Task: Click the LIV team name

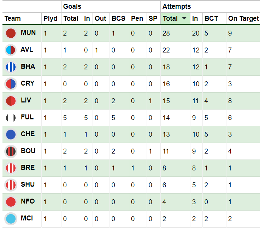Action: (26, 100)
